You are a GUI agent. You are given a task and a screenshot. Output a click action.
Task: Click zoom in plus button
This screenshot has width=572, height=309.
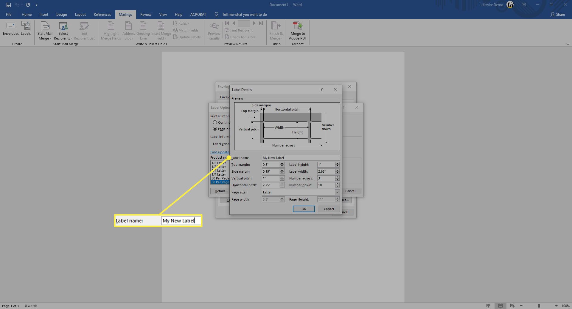(x=556, y=306)
